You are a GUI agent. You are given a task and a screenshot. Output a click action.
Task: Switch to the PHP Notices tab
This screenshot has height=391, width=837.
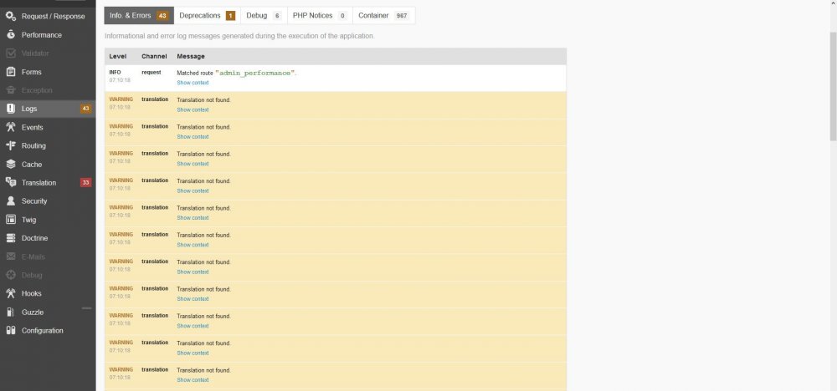coord(320,15)
